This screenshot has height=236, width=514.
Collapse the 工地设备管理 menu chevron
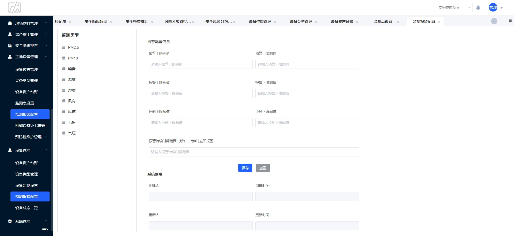pos(46,57)
